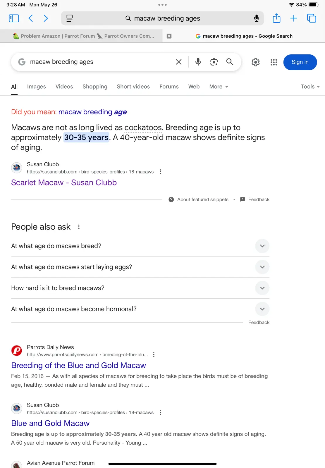Open the Tools dropdown
Viewport: 325px width, 468px height.
click(310, 87)
